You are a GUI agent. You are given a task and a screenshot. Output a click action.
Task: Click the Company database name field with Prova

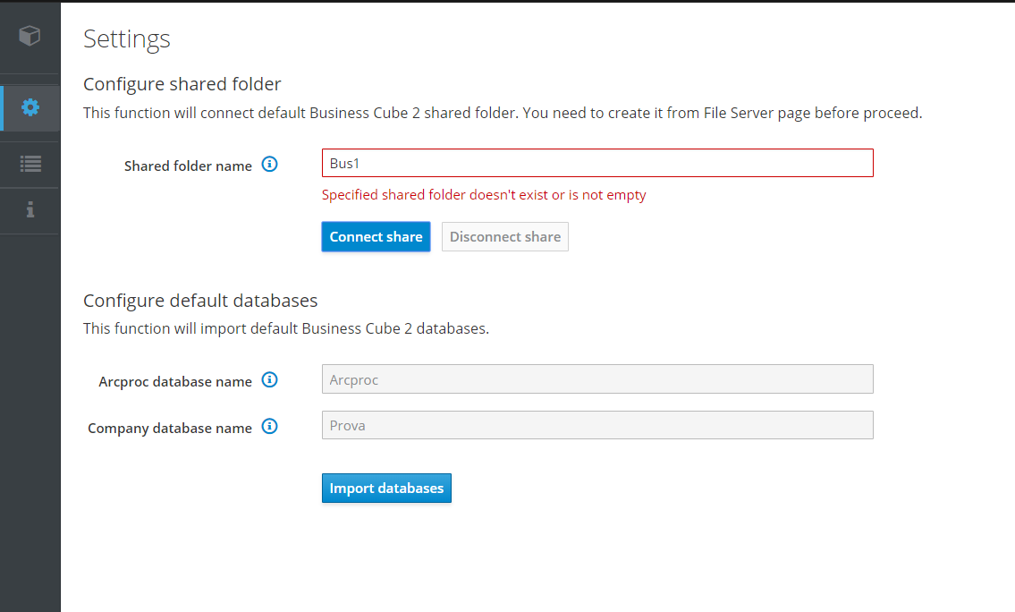(597, 426)
